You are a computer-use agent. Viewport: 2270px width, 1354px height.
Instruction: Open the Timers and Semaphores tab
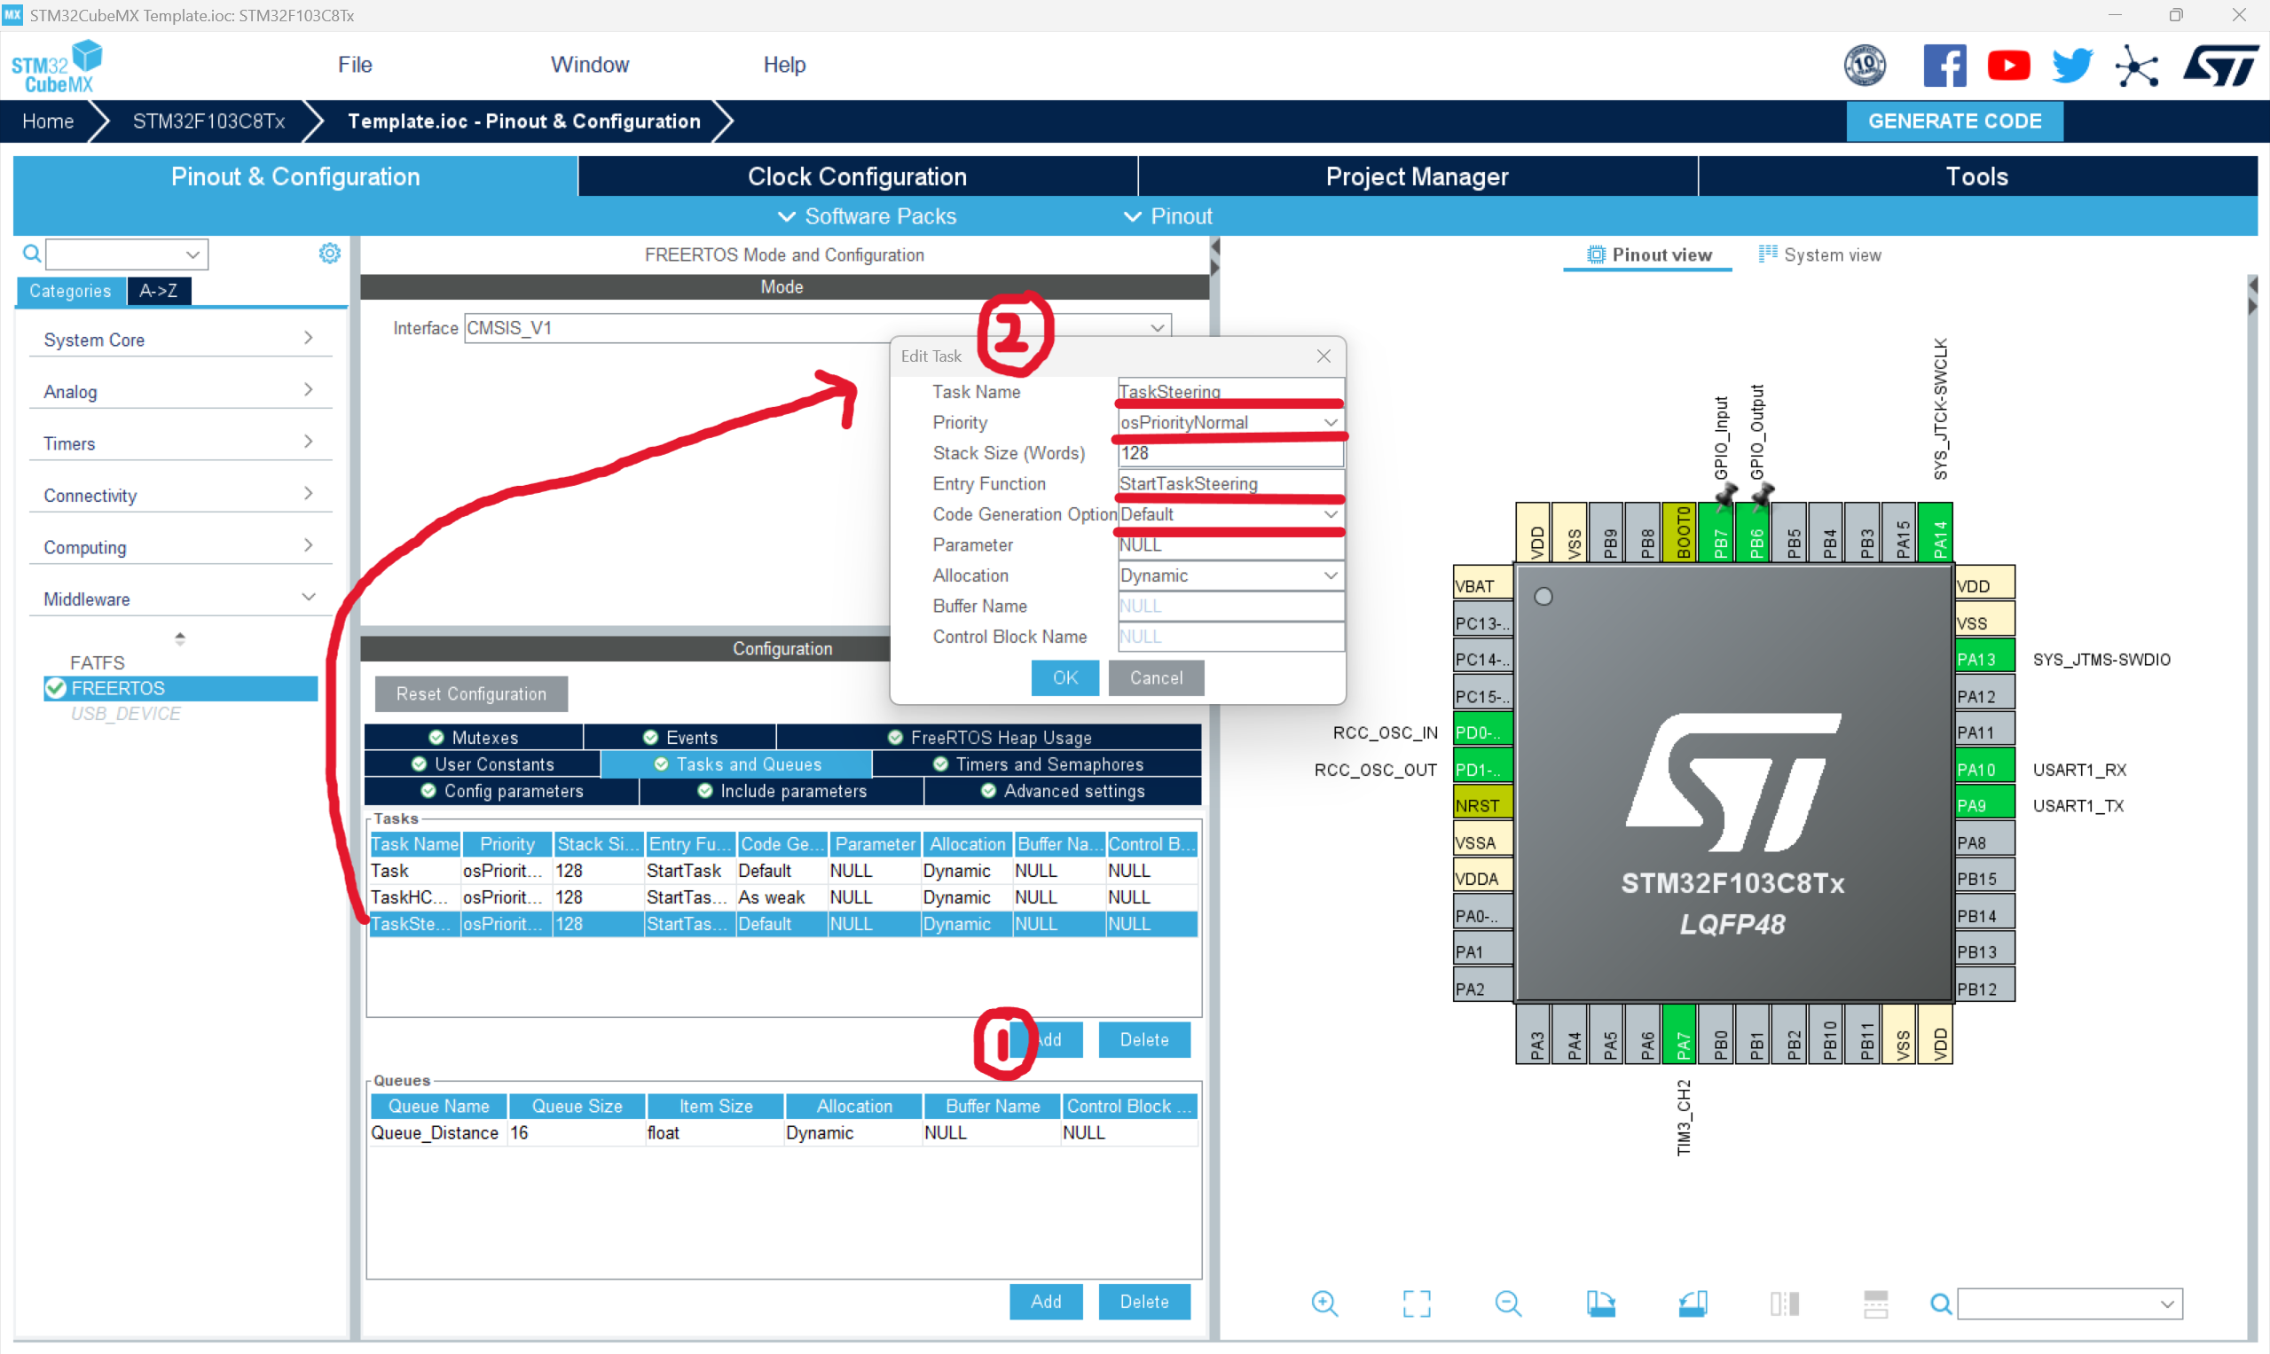pyautogui.click(x=1038, y=764)
